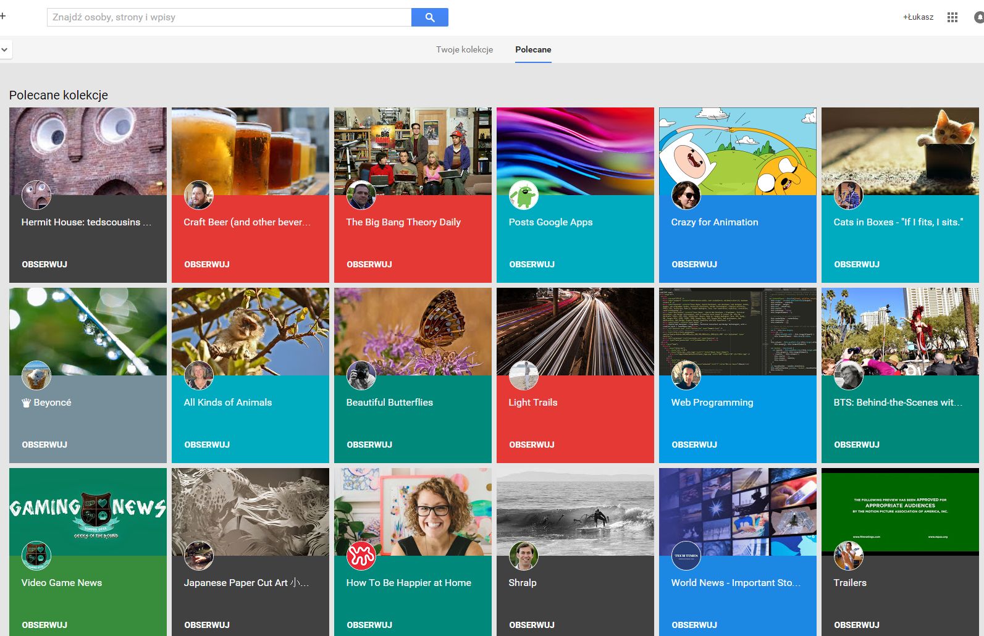Click the Tech Times avatar on World News

[x=686, y=556]
